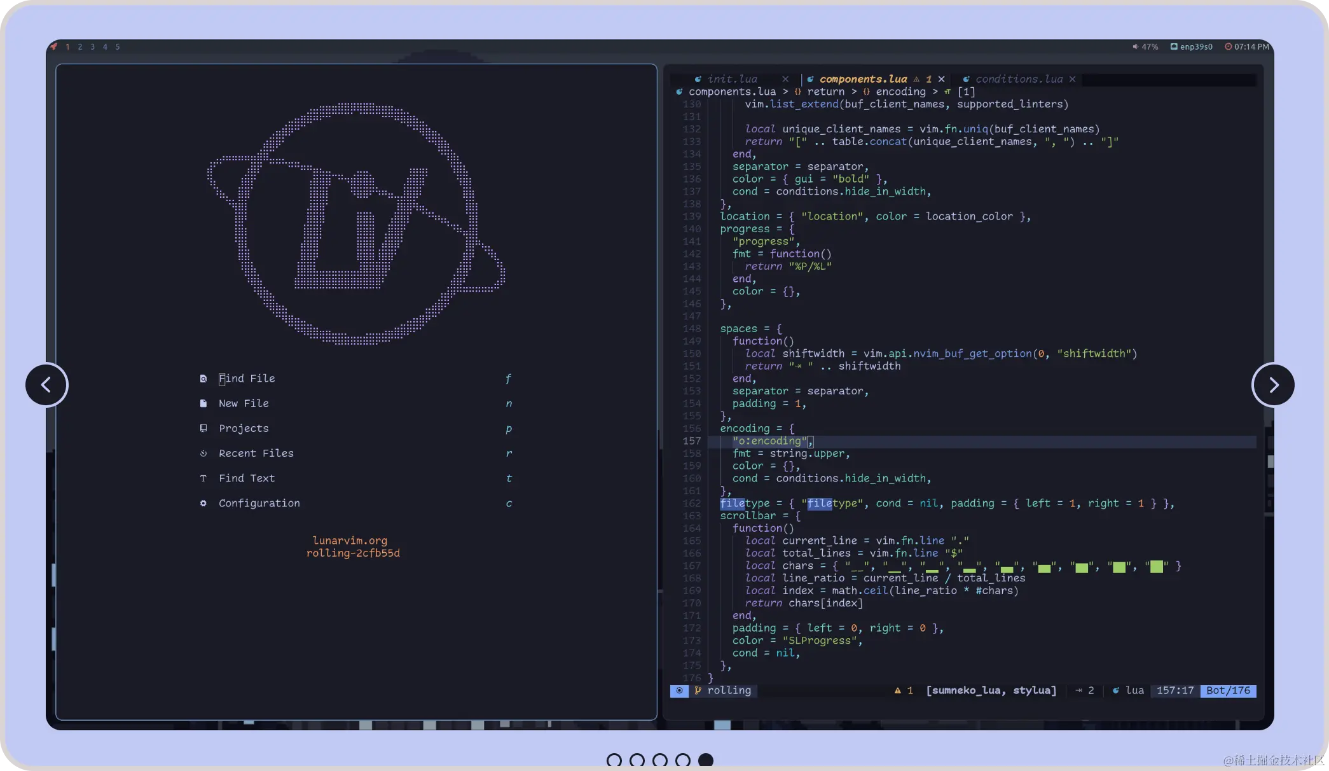
Task: Switch to workspace 1 in top bar
Action: [67, 46]
